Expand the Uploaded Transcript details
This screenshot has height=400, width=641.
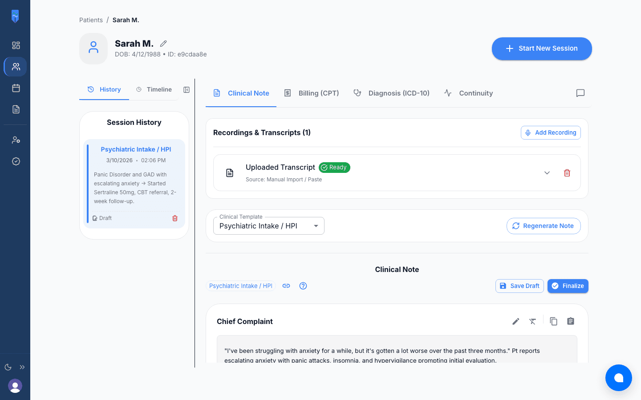tap(547, 173)
